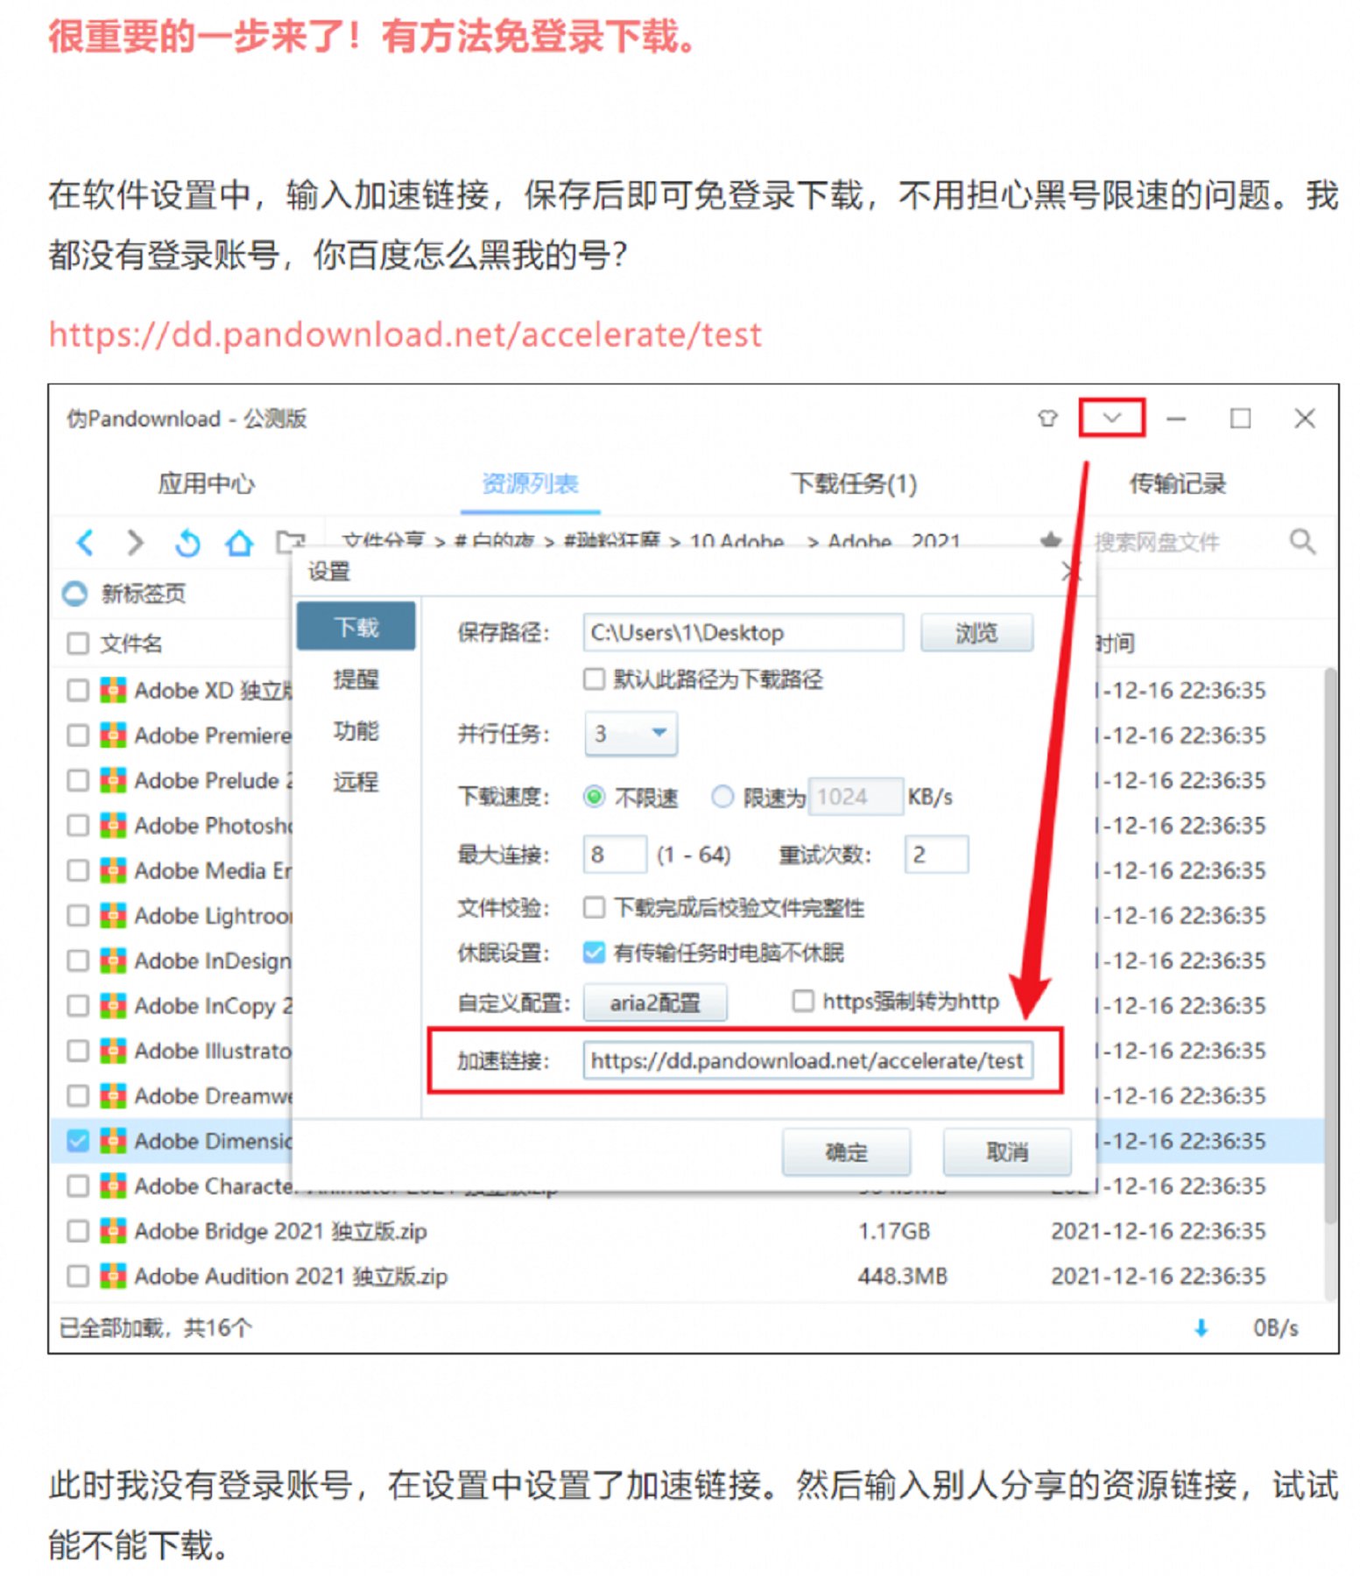Click the Adobe Audition 2021 zip file icon

point(113,1277)
